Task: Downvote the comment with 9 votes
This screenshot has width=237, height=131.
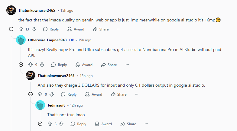Action: pos(42,65)
